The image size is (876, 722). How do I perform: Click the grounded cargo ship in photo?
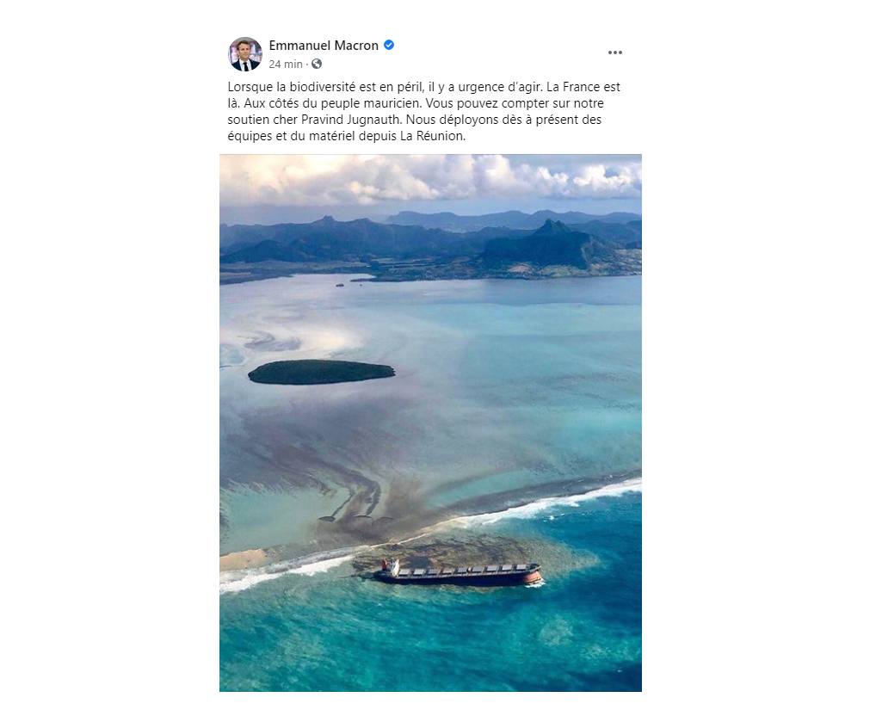(457, 573)
